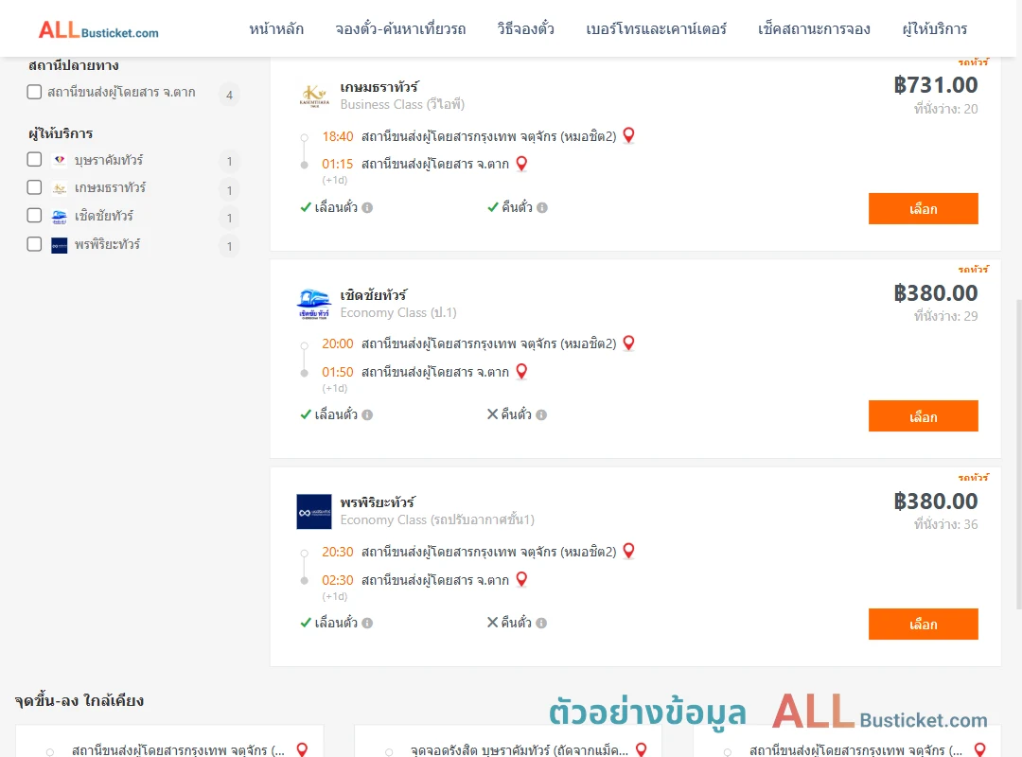This screenshot has height=757, width=1022.
Task: Click พรพิริยะทัวร์ small logo in operator filter
Action: coord(60,245)
